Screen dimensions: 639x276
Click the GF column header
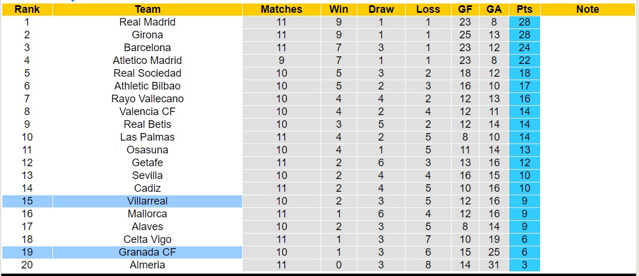[464, 9]
